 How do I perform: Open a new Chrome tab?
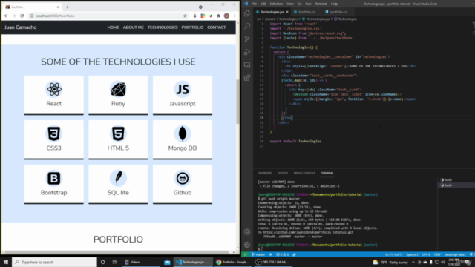(68, 7)
